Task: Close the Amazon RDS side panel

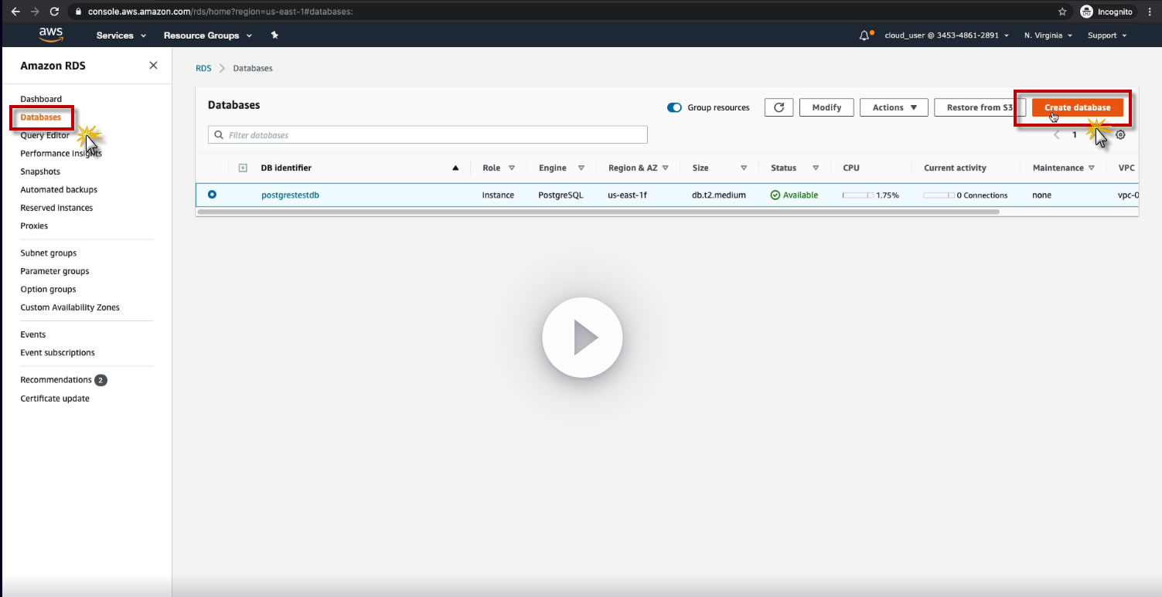Action: (153, 66)
